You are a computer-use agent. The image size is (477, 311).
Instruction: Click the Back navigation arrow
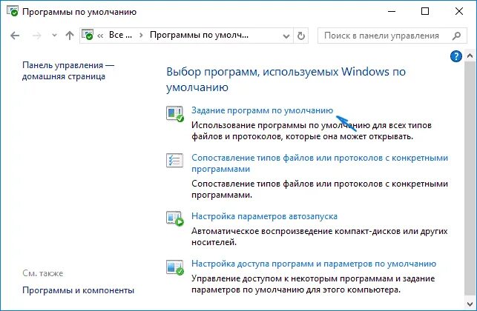point(15,36)
